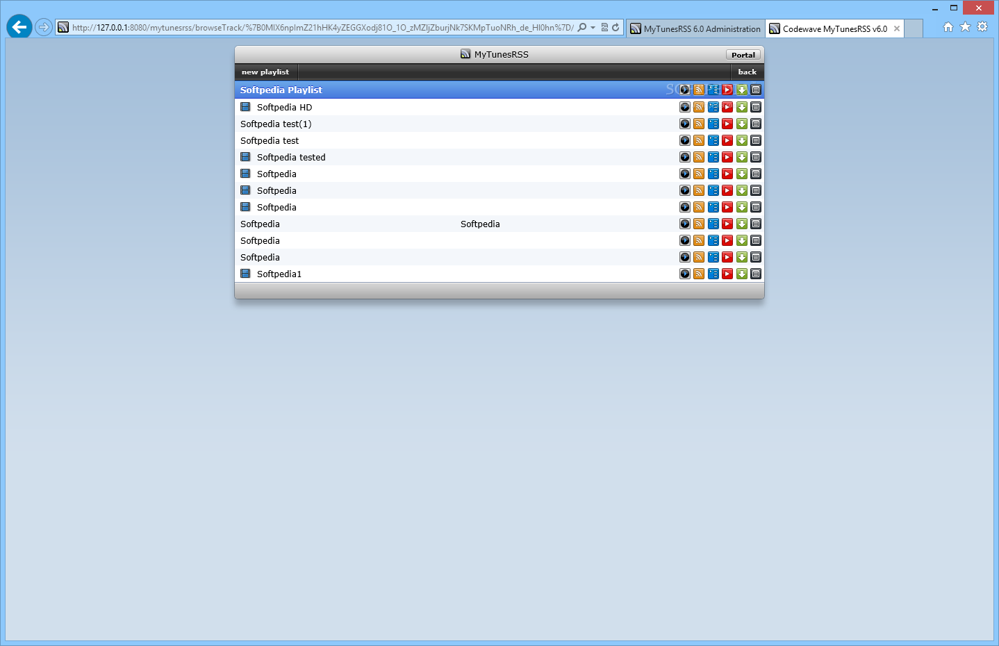Viewport: 999px width, 646px height.
Task: Click the address bar search magnifier icon
Action: tap(582, 28)
